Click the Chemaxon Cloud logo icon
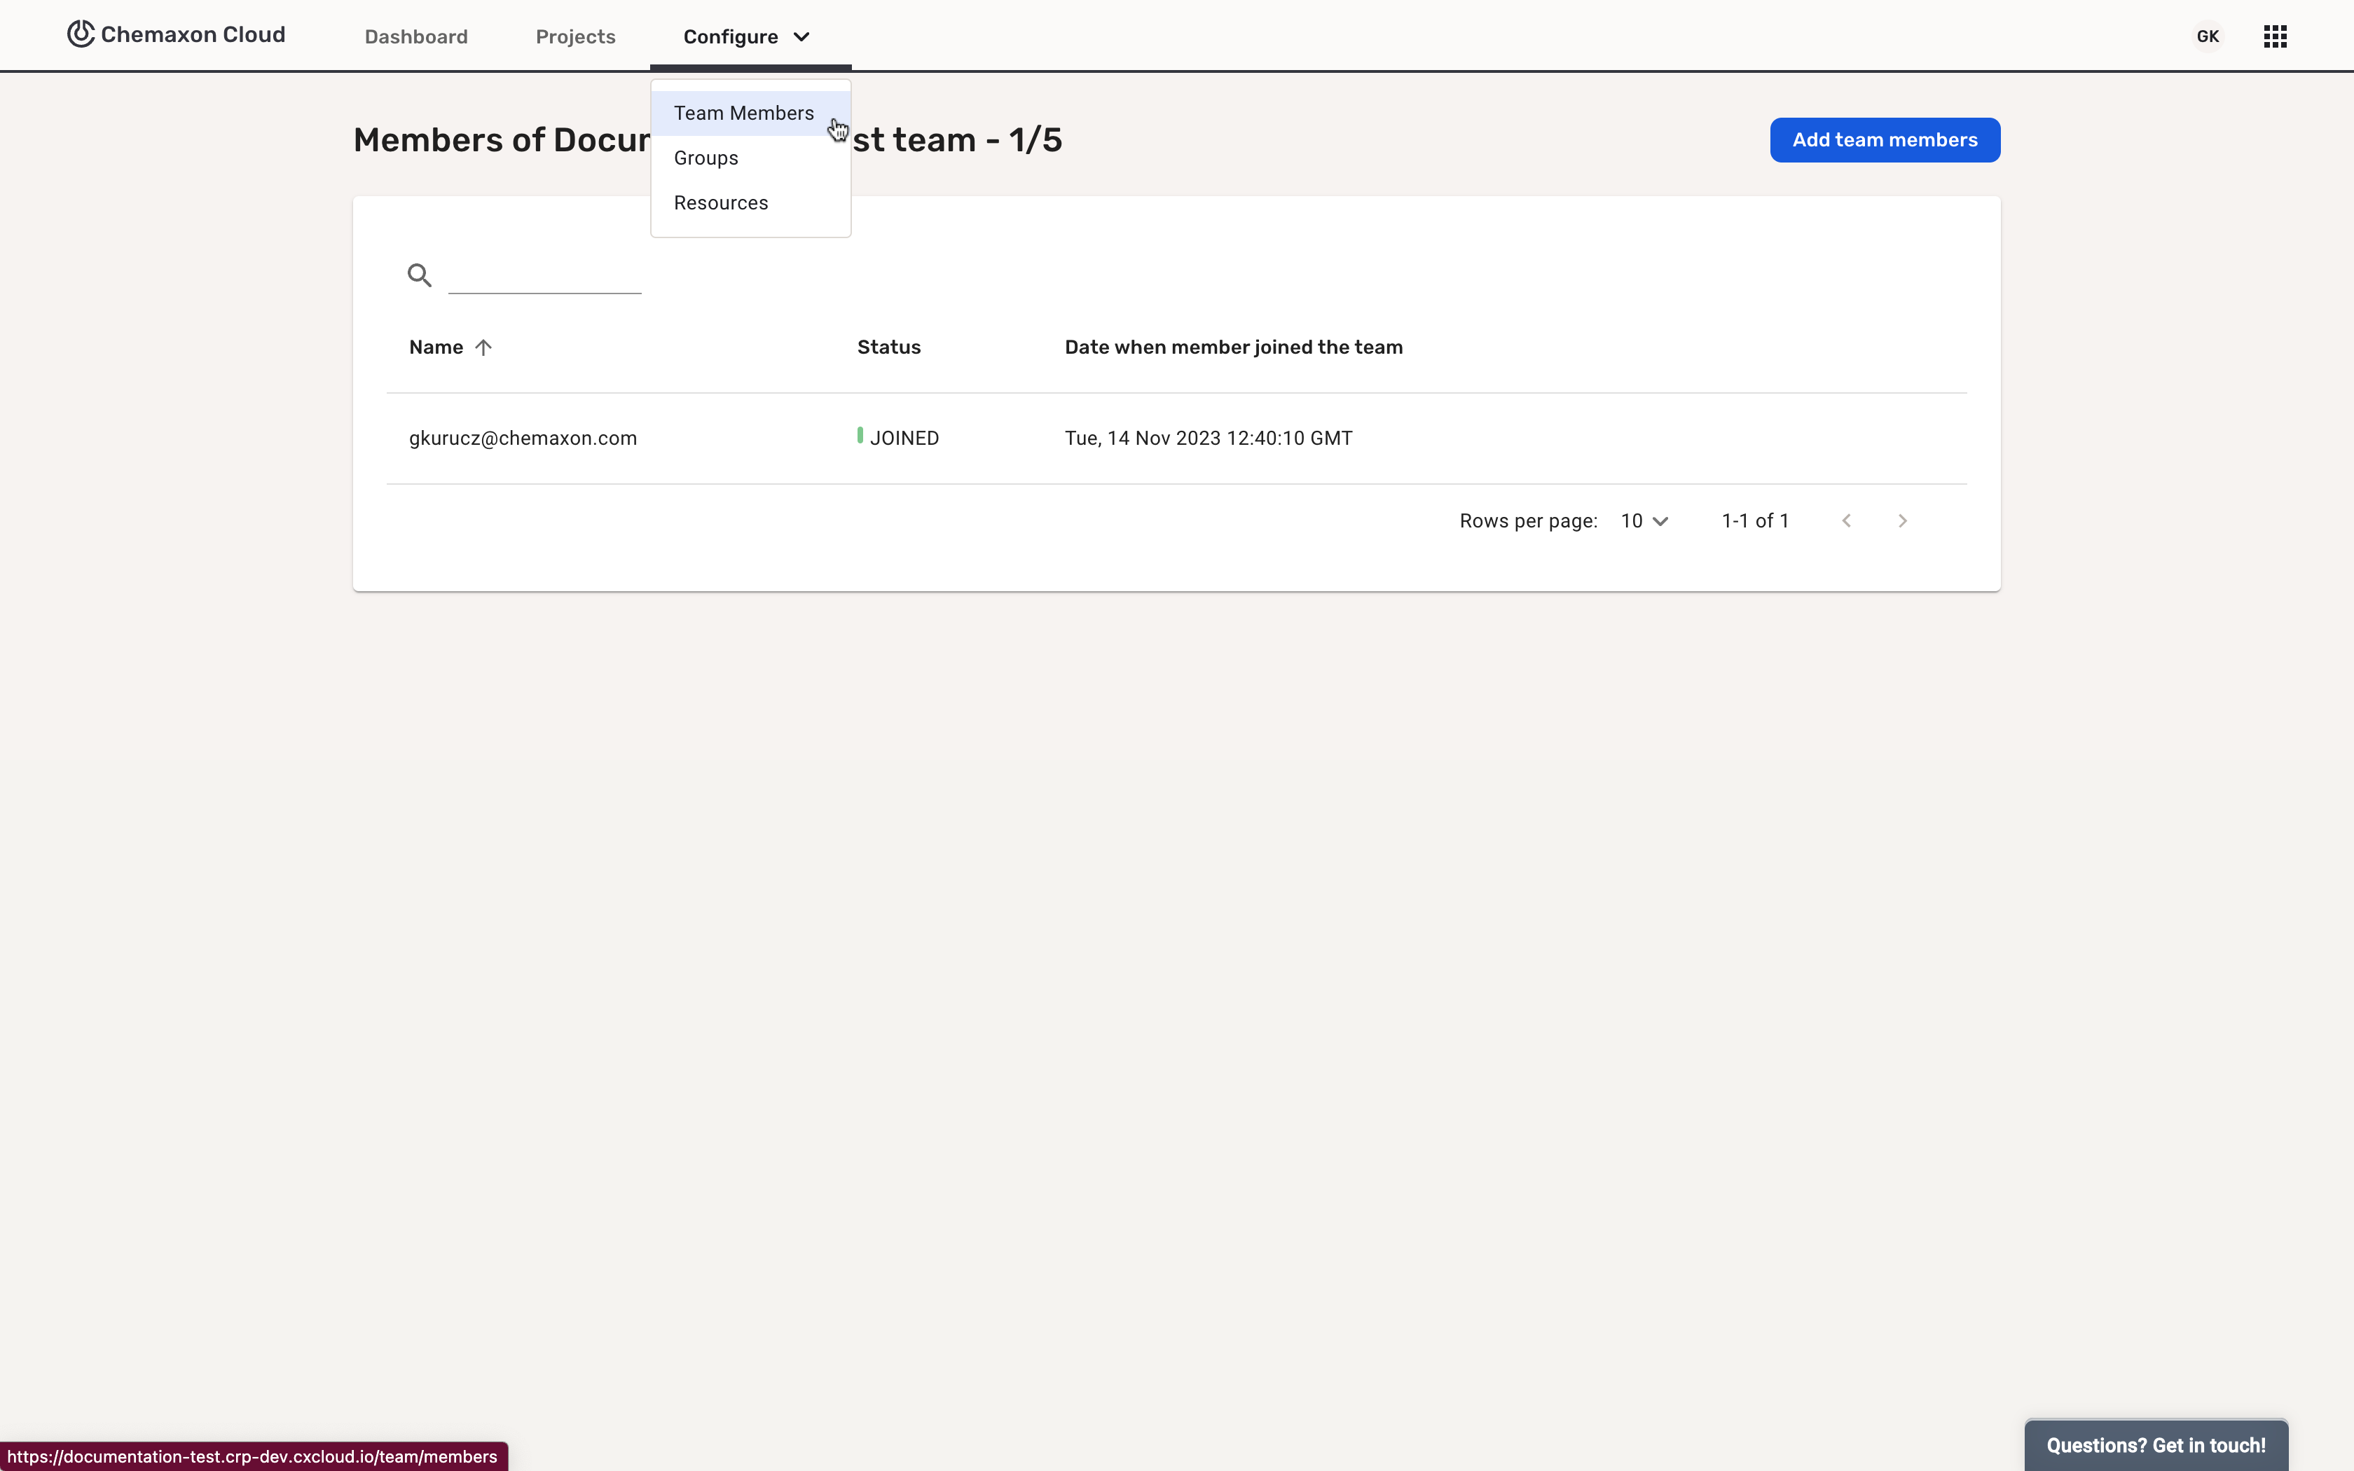The width and height of the screenshot is (2354, 1471). point(81,34)
